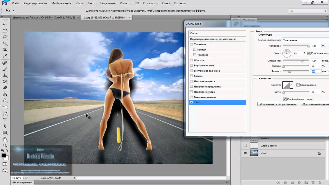Open the shadow contour picker arrow
Viewport: 329px width, 185px height.
291,85
